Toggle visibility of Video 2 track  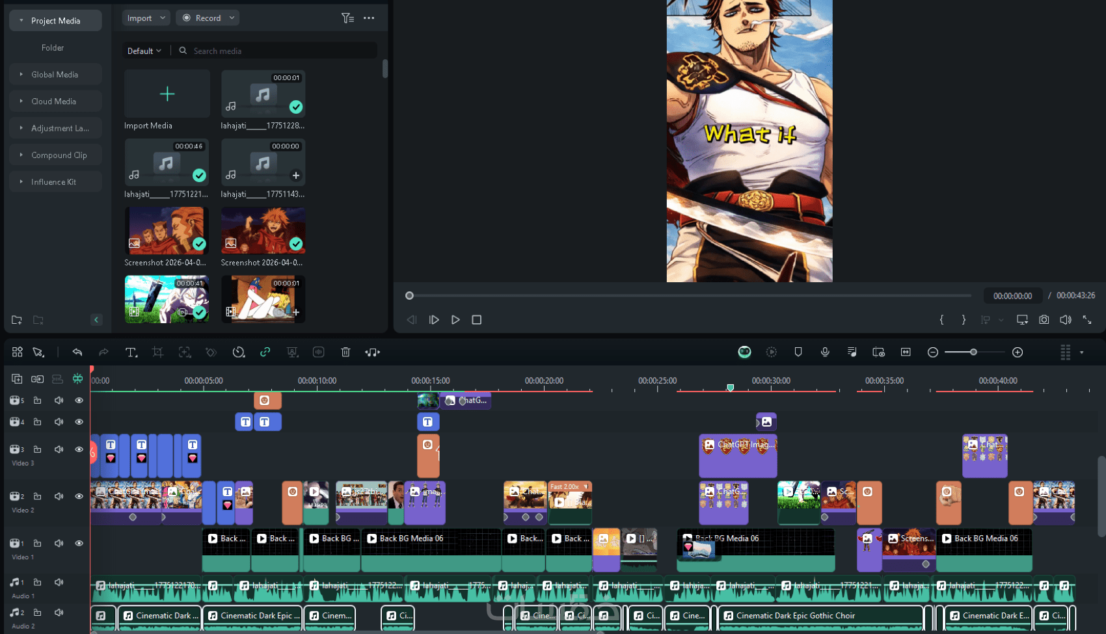tap(79, 496)
